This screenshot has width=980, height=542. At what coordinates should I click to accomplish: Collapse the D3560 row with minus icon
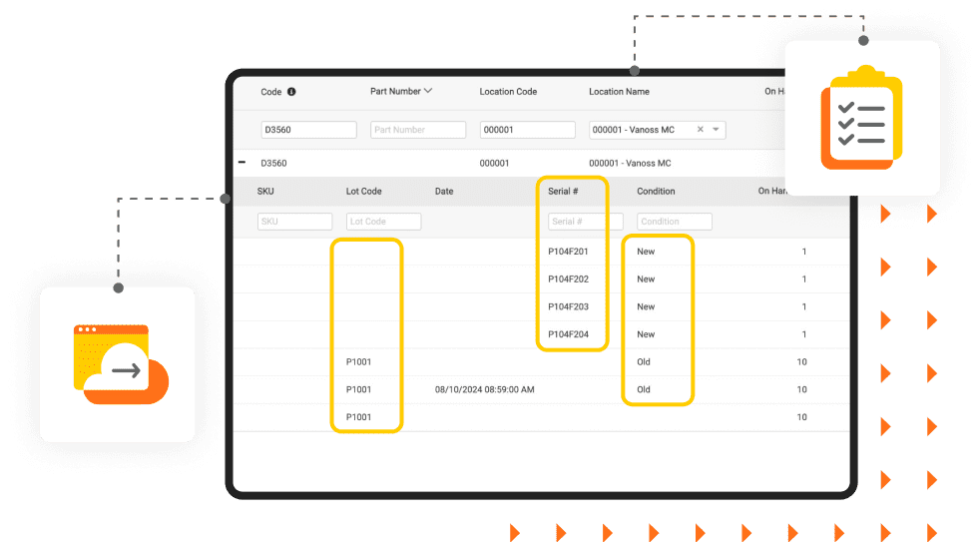242,163
